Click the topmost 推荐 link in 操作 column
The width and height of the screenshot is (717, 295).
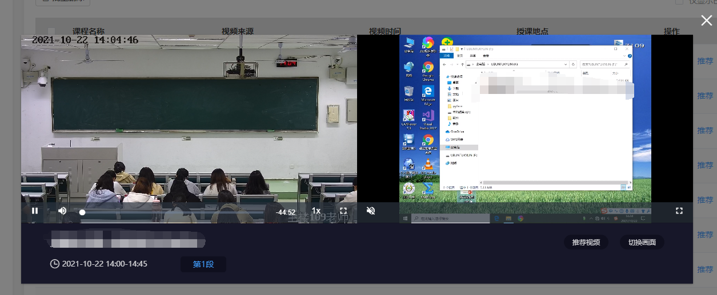(x=705, y=61)
